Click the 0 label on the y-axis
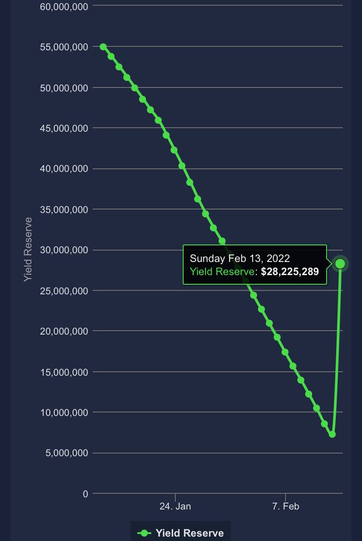Screen dimensions: 362x541 (85, 494)
